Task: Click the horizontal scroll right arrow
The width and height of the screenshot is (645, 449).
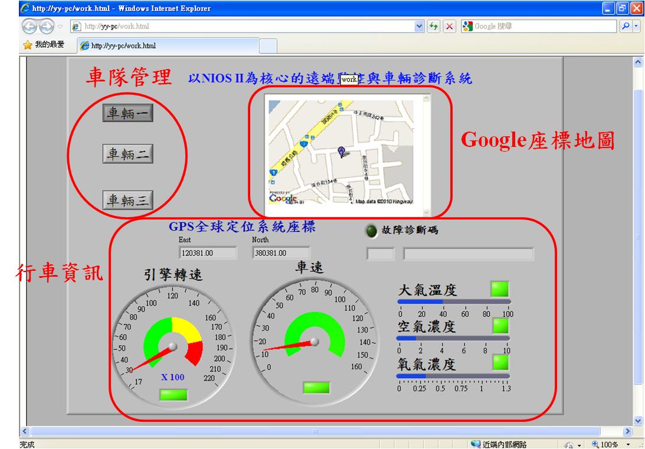Action: tap(627, 431)
